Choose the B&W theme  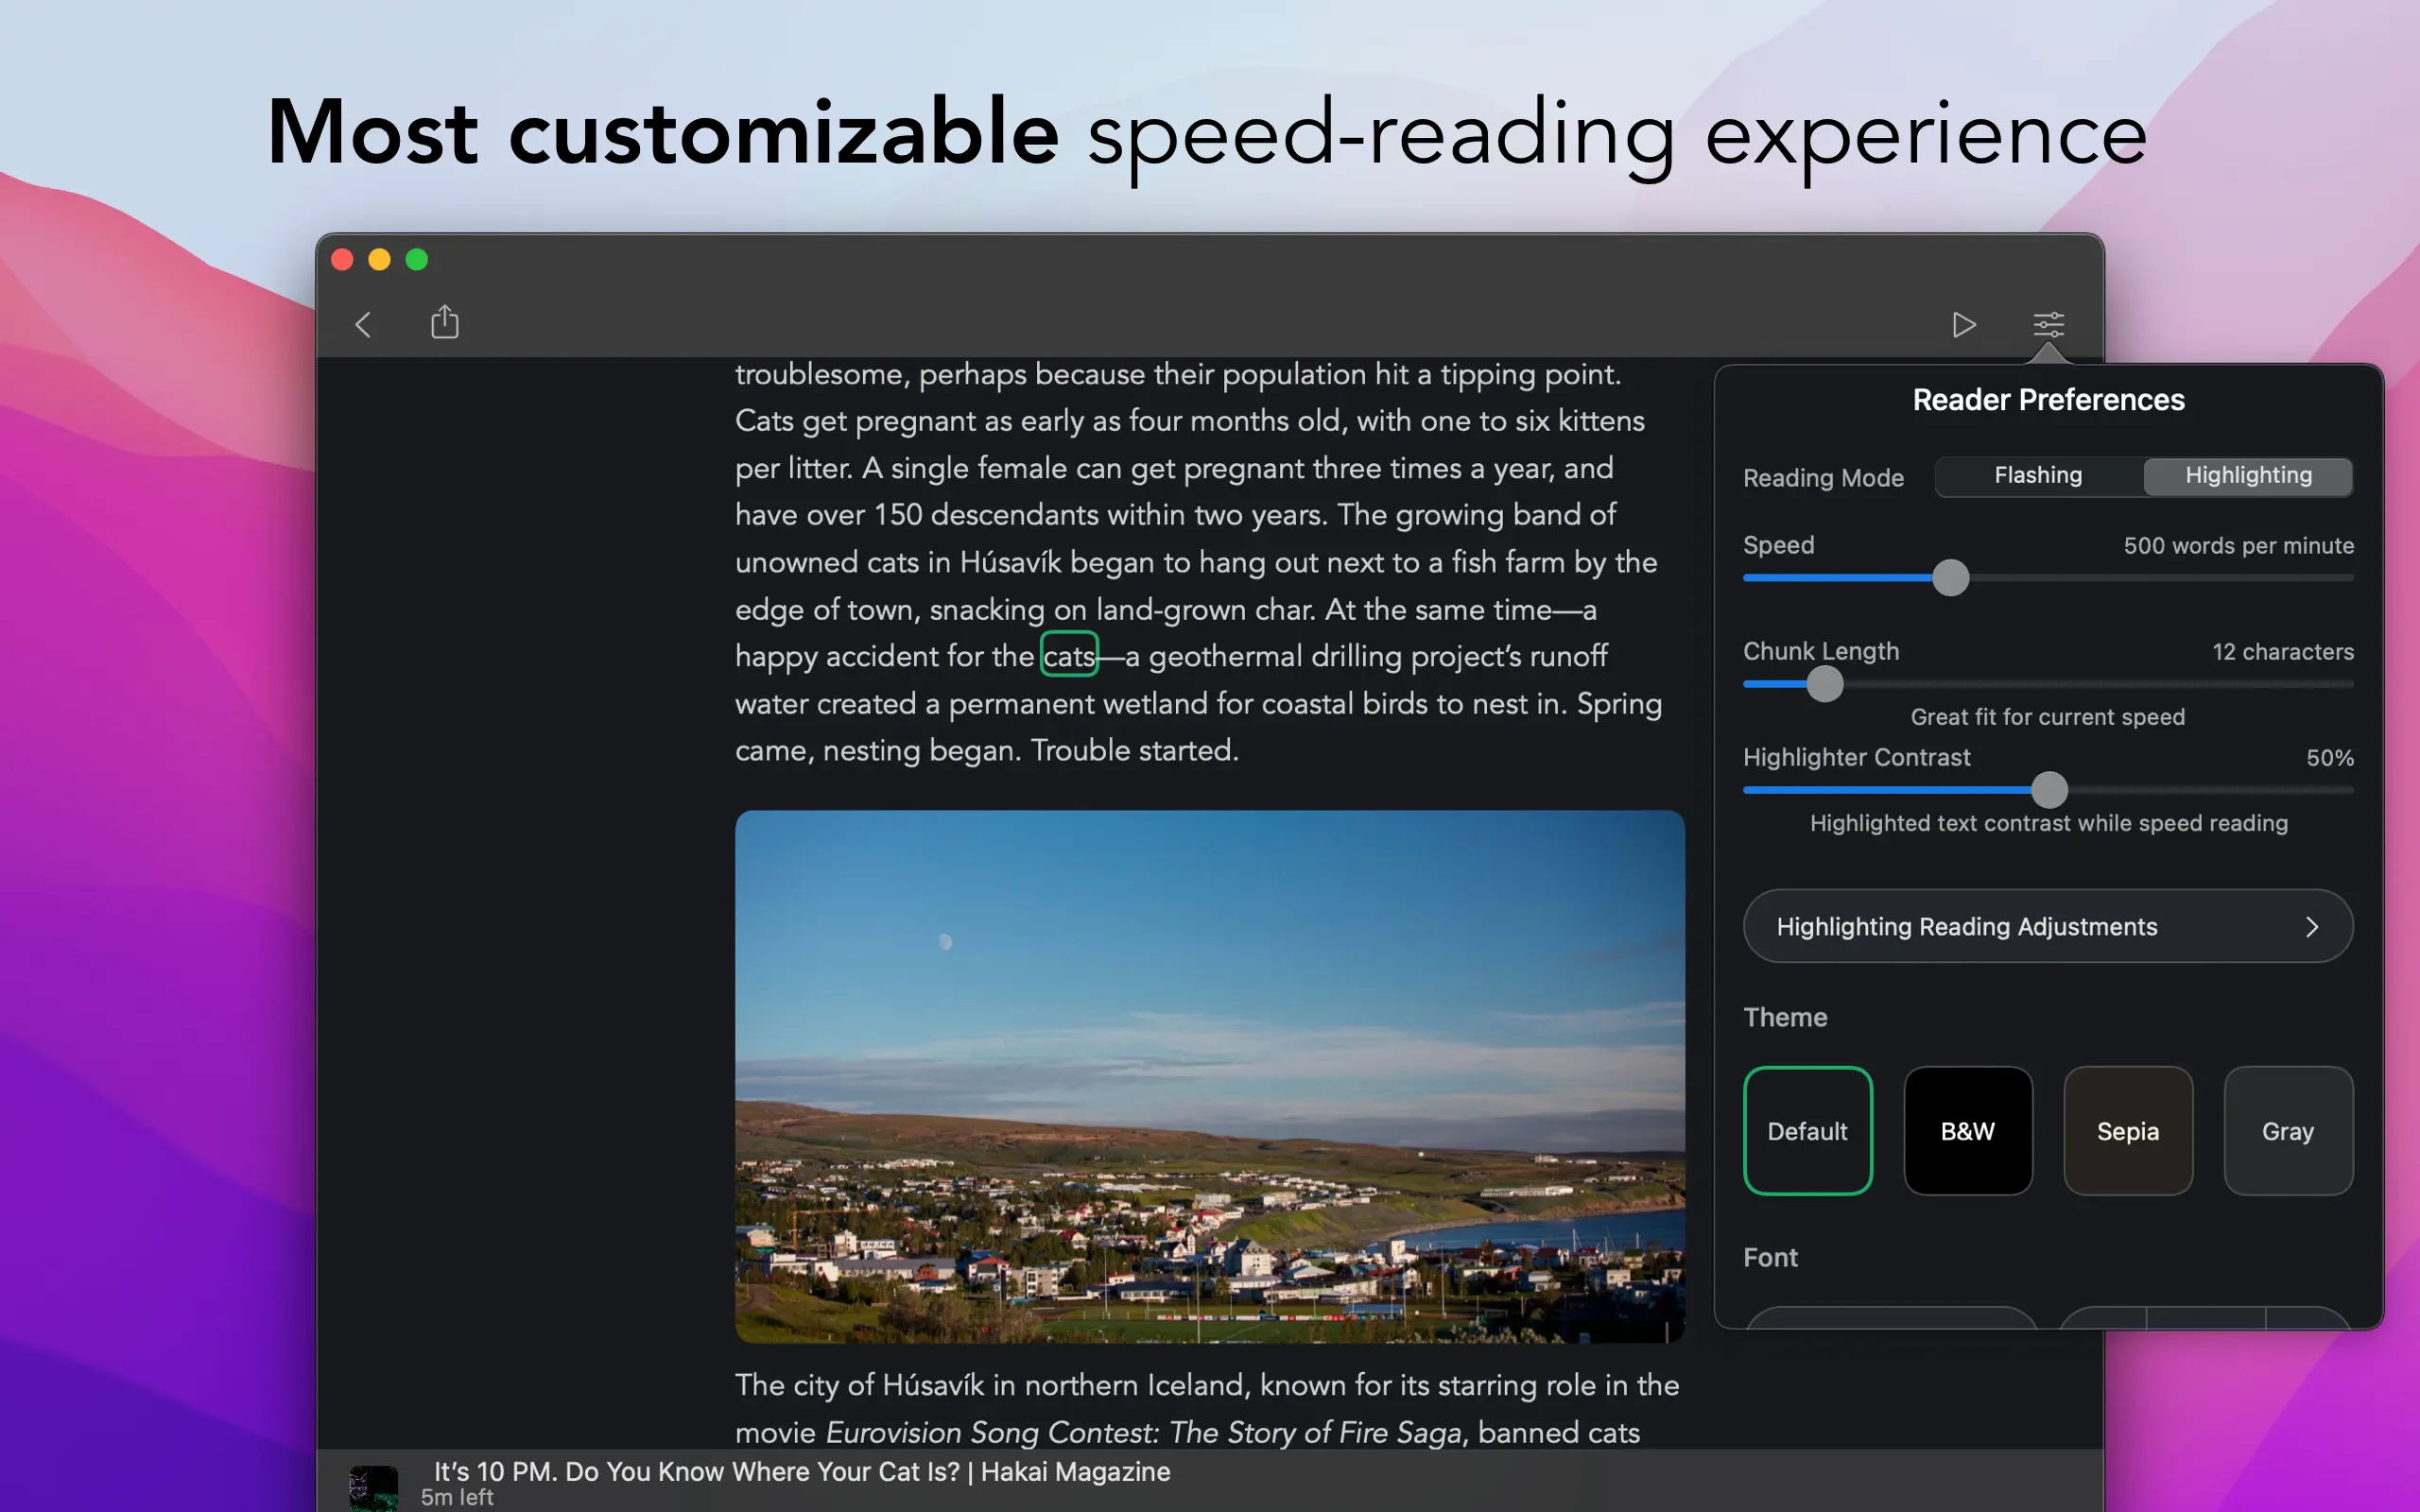coord(1967,1130)
